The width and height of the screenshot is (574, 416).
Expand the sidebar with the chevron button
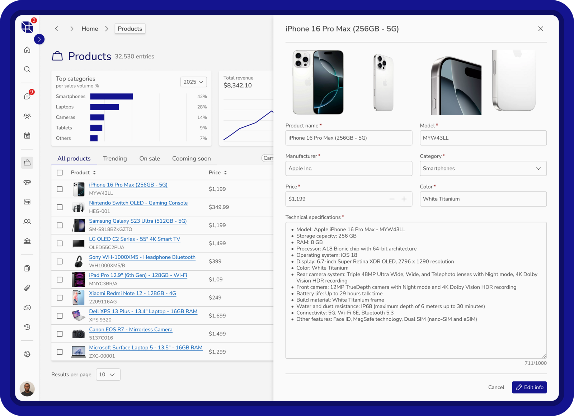pyautogui.click(x=39, y=39)
